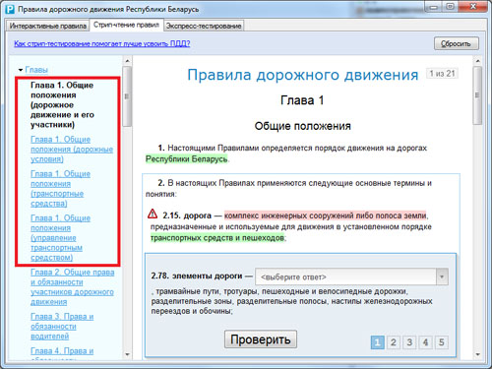Click green highlighted транспортных средств и пешеходов
The height and width of the screenshot is (369, 492).
point(217,237)
